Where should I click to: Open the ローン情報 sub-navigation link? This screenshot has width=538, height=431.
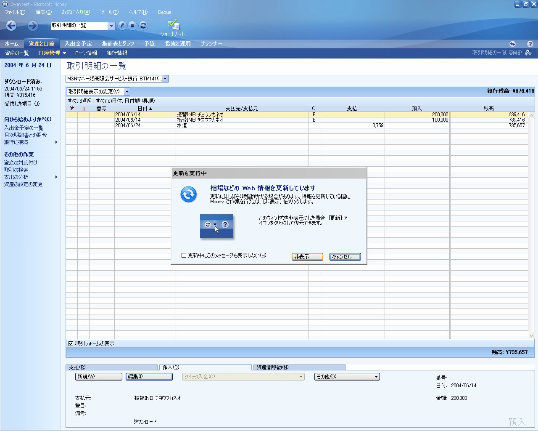click(x=86, y=53)
